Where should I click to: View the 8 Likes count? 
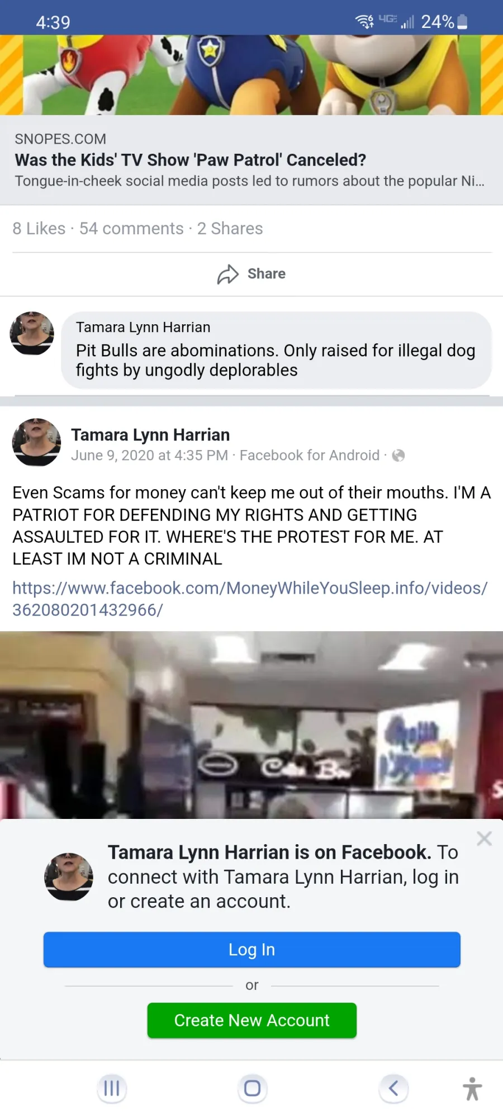(x=39, y=229)
